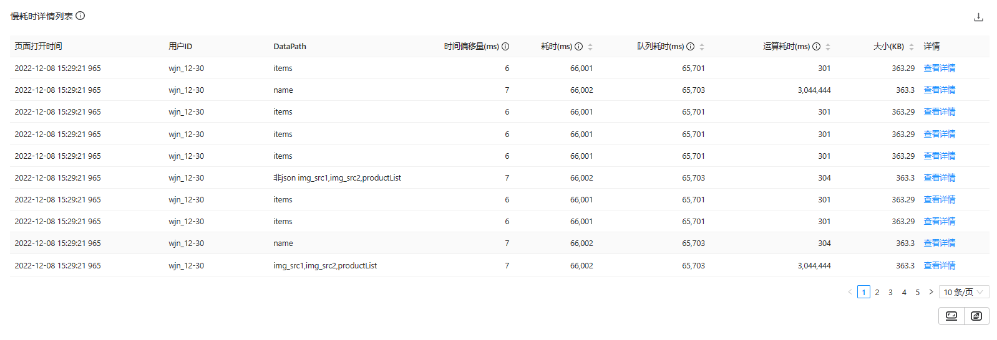997x340 pixels.
Task: Click info icon next to 运算耗时(ms) header
Action: (816, 47)
